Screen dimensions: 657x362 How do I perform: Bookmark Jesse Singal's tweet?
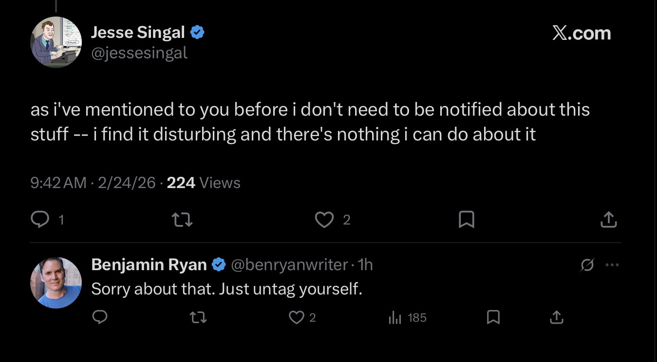click(467, 220)
